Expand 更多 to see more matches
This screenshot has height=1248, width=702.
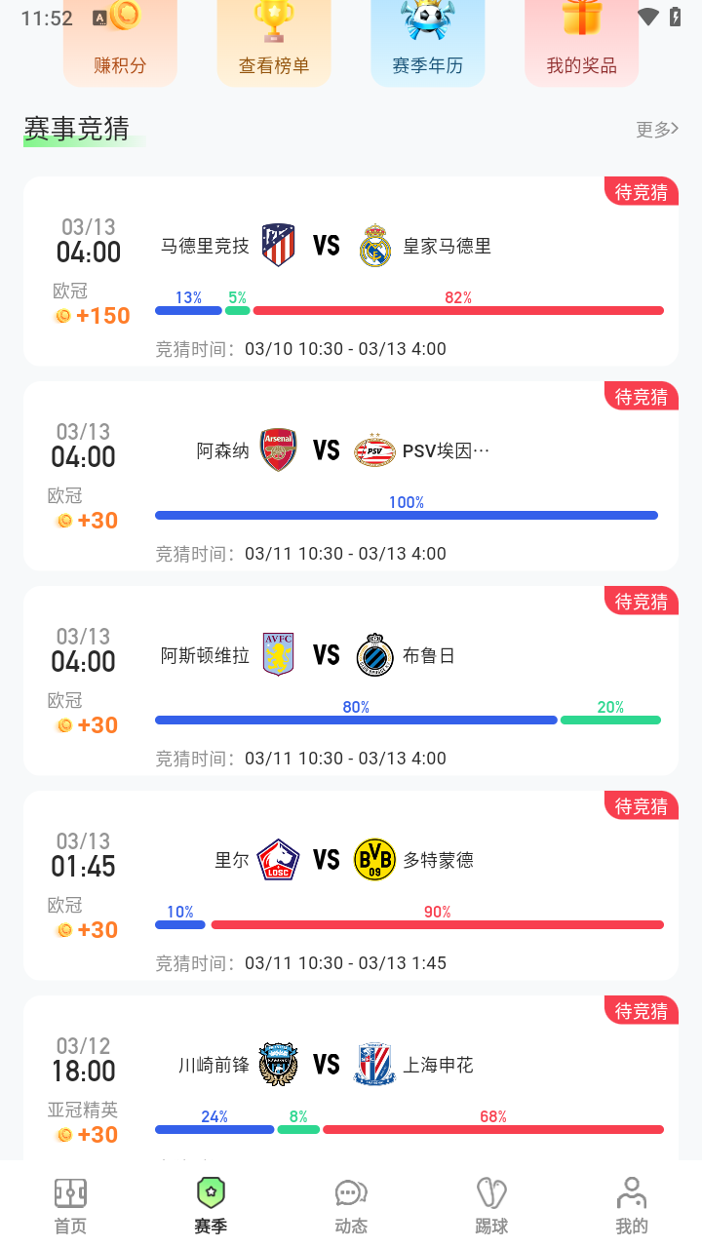pos(656,129)
